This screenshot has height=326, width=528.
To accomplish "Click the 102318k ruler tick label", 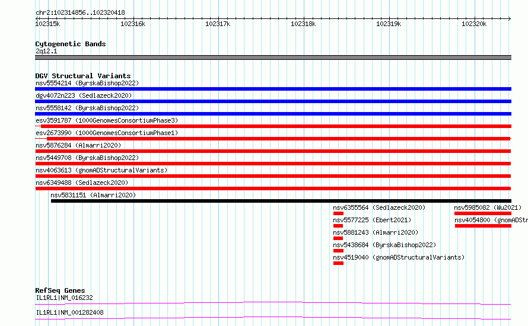I will click(x=303, y=24).
